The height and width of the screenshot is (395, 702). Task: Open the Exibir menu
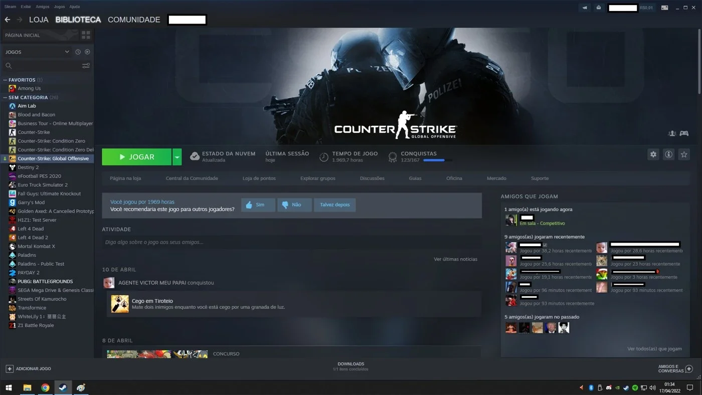point(26,7)
